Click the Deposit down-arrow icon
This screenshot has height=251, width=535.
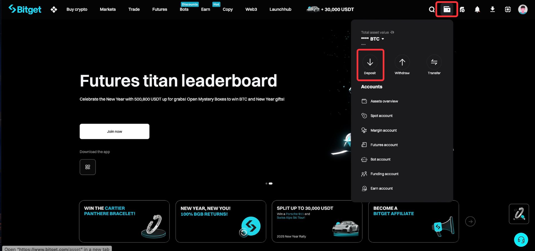370,62
